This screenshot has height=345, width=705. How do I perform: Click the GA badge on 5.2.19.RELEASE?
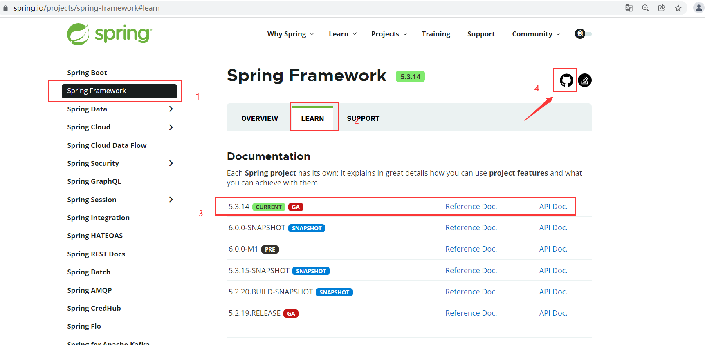(291, 314)
